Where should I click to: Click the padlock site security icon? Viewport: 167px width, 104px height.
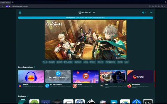tap(10, 6)
